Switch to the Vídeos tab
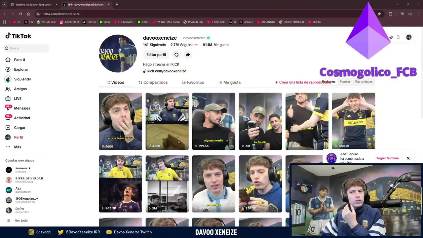Viewport: 423px width, 238px height. point(115,82)
